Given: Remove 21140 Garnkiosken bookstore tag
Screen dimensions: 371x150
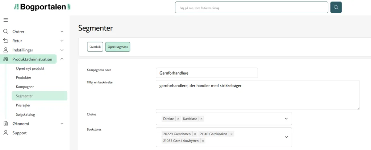Looking at the screenshot, I should click(232, 134).
